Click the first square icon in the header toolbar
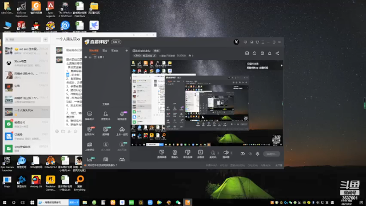This screenshot has height=206, width=366. (247, 53)
